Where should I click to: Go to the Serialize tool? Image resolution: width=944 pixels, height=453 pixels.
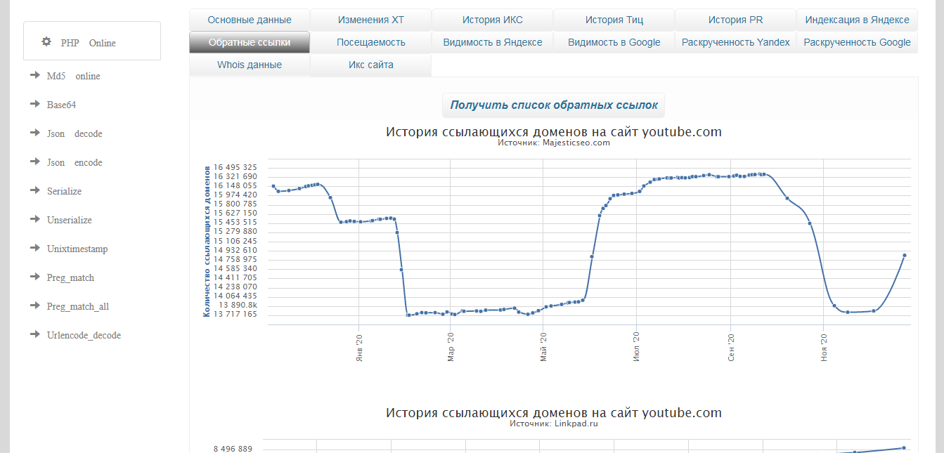(x=65, y=191)
